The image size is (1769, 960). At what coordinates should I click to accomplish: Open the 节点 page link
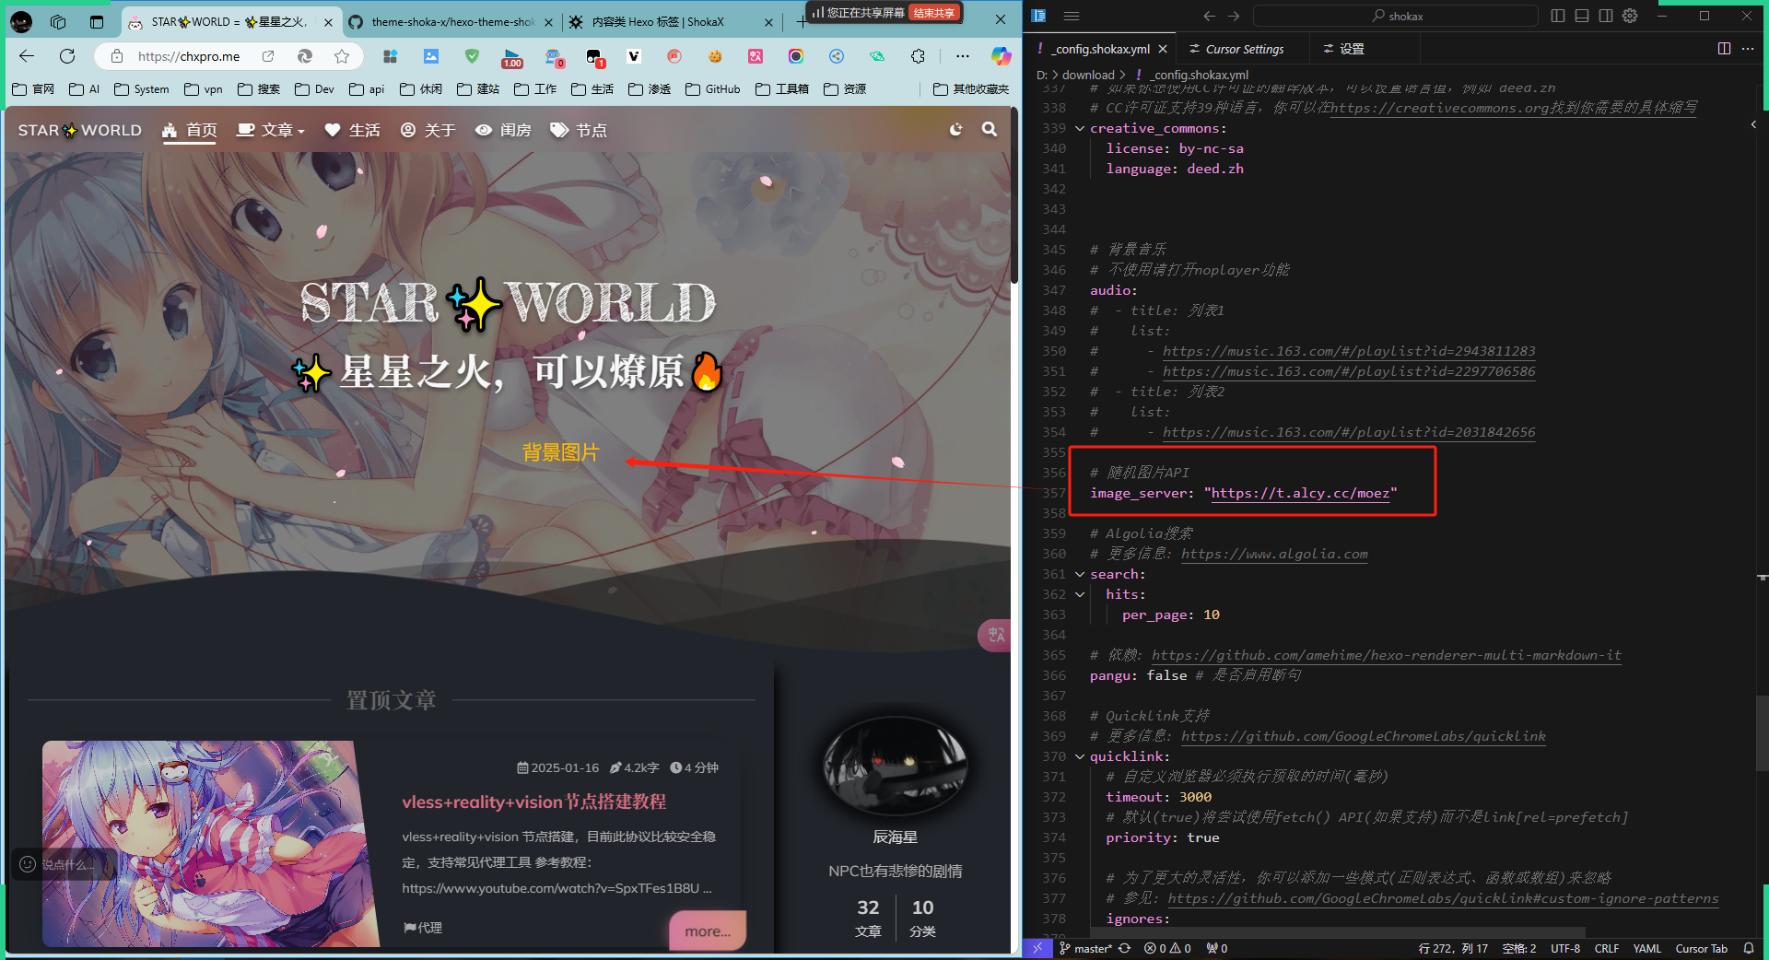[x=579, y=130]
